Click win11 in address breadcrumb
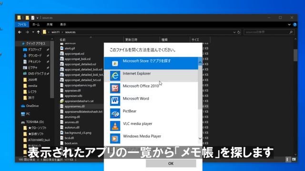Image resolution: width=305 pixels, height=171 pixels. click(x=55, y=32)
